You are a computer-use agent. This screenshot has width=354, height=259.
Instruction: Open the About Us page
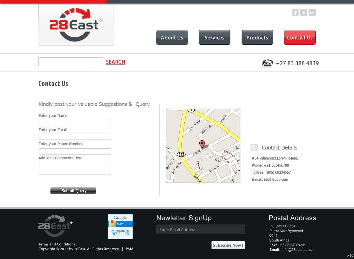click(172, 37)
